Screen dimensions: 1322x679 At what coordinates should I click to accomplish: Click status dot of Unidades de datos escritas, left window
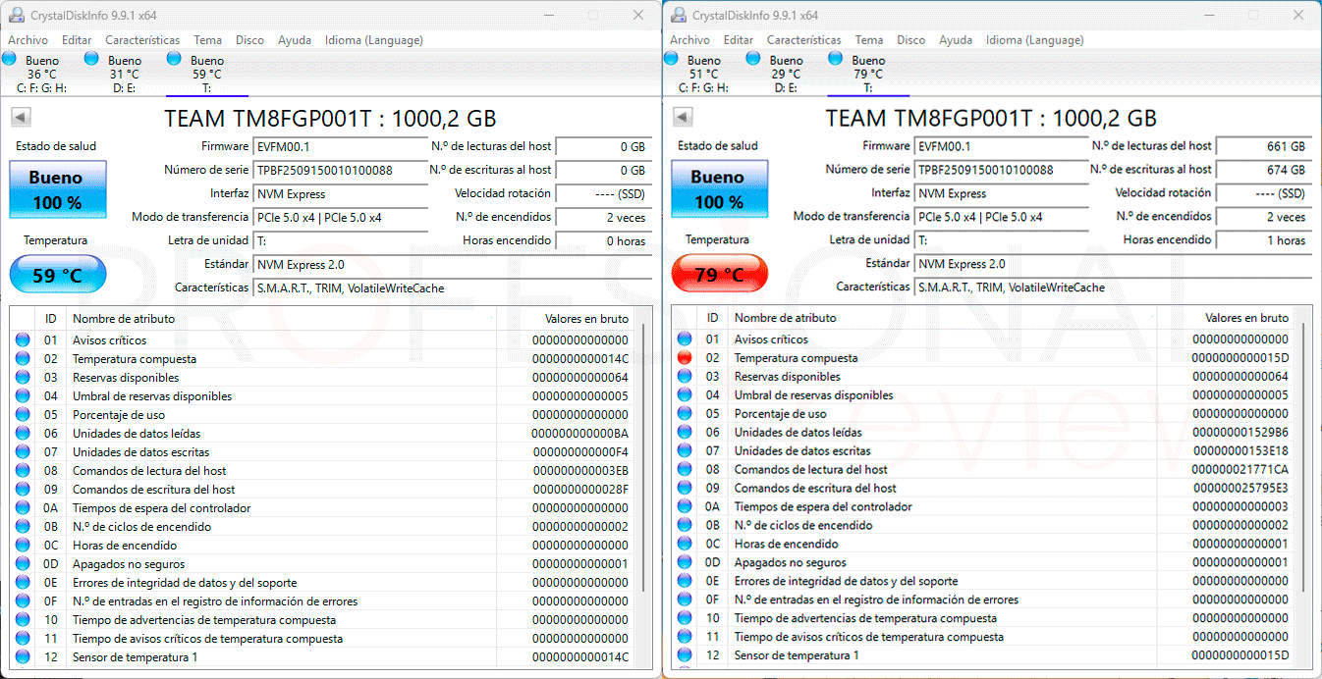pyautogui.click(x=23, y=452)
